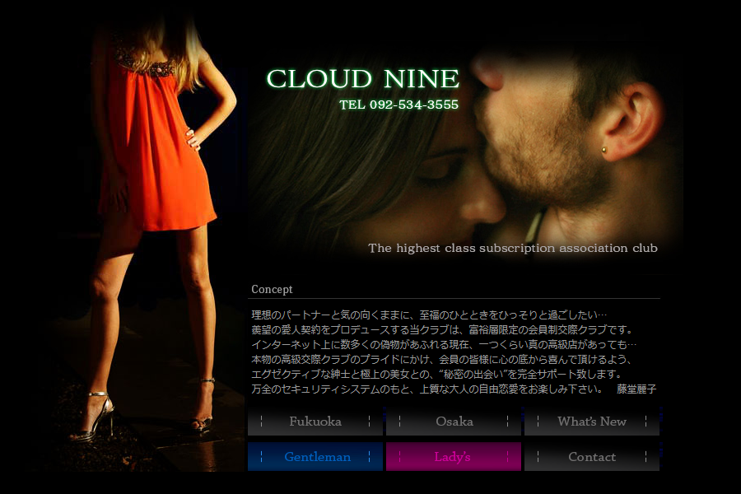The image size is (741, 494).
Task: Click the TEL 092-534-3555 phone number
Action: click(x=398, y=105)
